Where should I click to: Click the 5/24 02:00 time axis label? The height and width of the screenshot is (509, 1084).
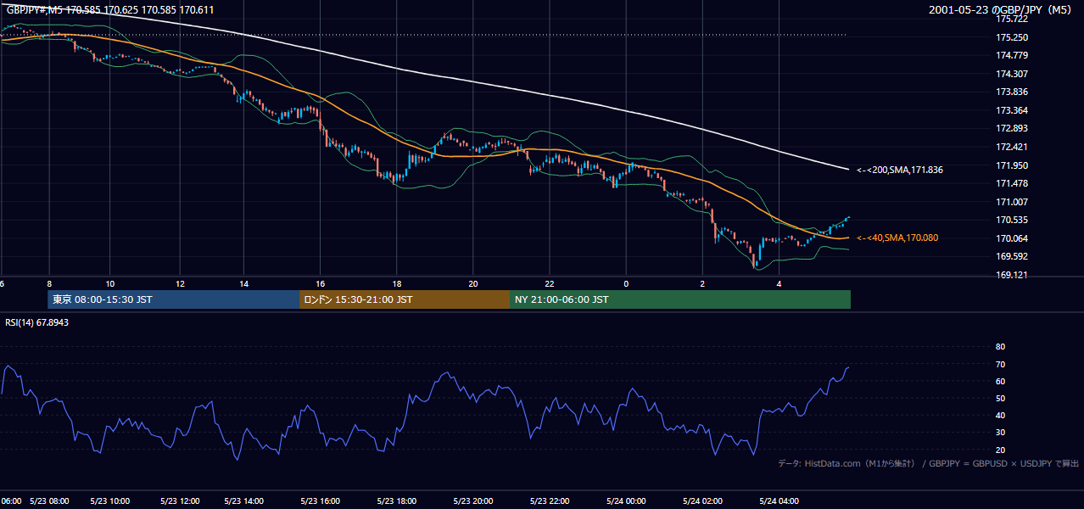(702, 501)
